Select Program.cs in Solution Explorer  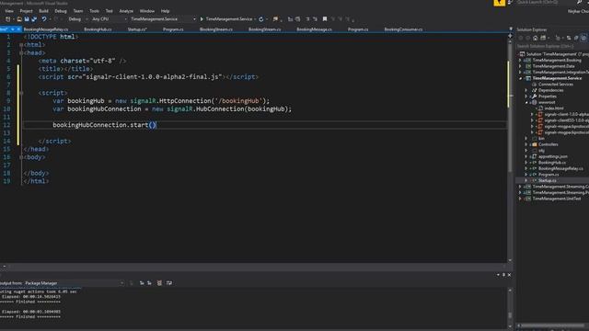(549, 175)
